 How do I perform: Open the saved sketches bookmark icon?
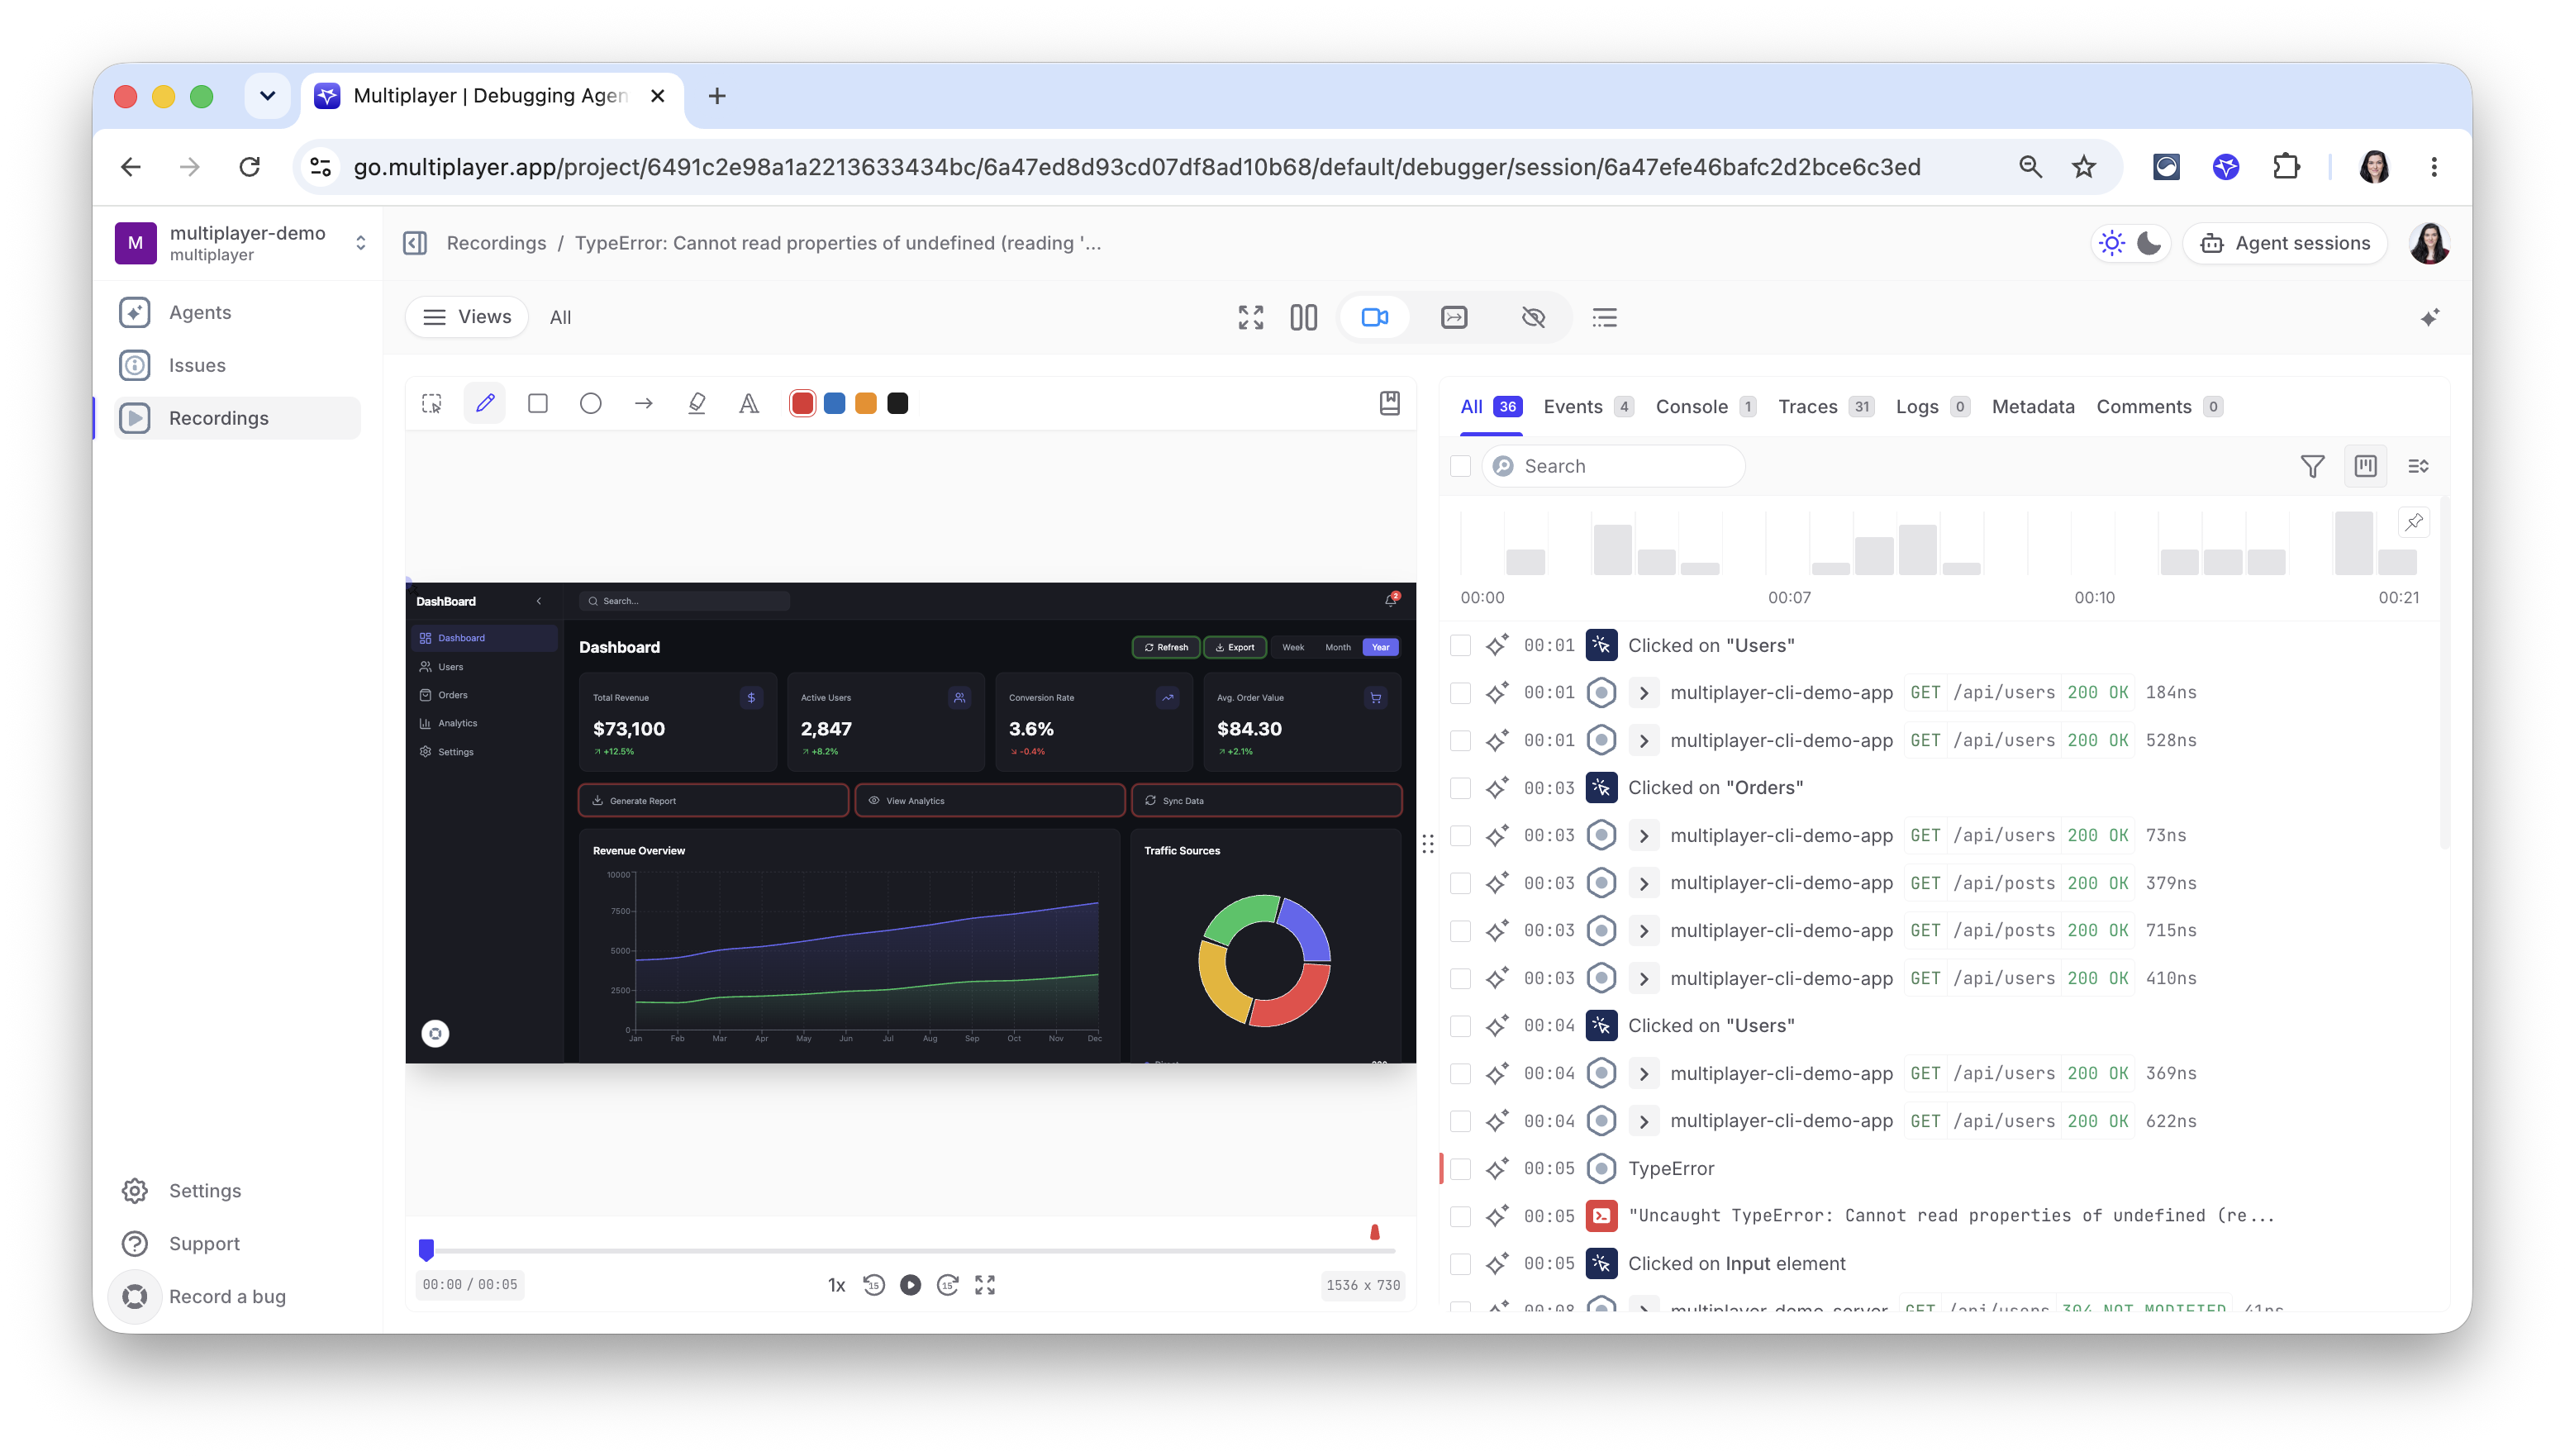click(x=1390, y=403)
